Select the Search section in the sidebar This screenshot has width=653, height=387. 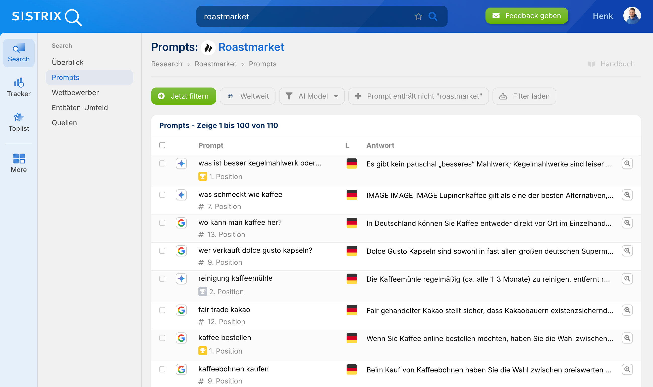click(x=19, y=53)
